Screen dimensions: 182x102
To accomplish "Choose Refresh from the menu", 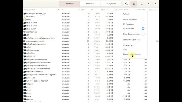I will [x=126, y=14].
